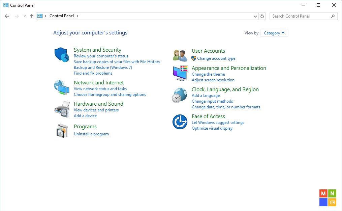Screen dimensions: 342x211
Task: Refresh the Control Panel view
Action: coord(262,16)
